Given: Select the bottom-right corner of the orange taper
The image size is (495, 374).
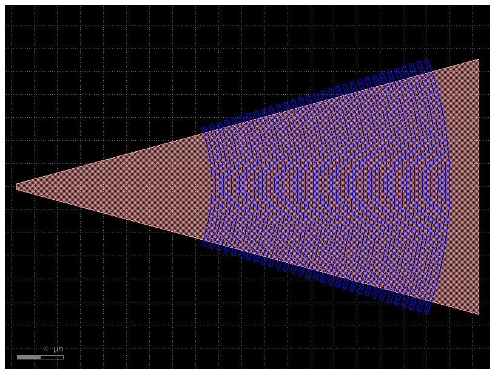Looking at the screenshot, I should click(478, 313).
